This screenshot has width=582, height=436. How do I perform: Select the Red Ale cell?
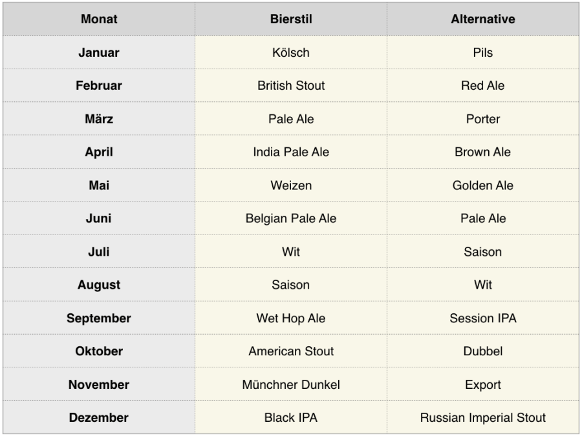click(x=483, y=86)
